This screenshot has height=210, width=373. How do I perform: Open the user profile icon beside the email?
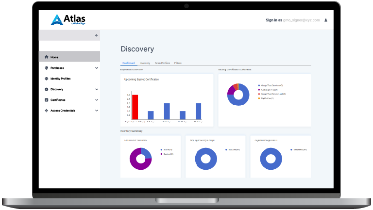click(326, 20)
